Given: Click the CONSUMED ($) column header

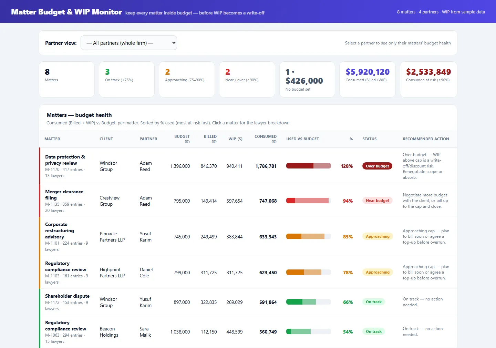Looking at the screenshot, I should point(266,139).
